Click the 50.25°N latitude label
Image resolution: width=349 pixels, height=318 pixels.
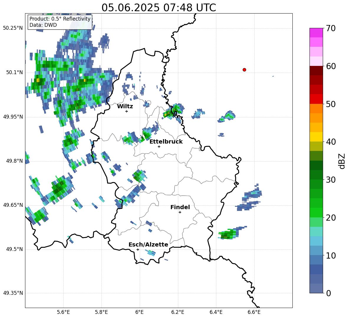point(13,28)
